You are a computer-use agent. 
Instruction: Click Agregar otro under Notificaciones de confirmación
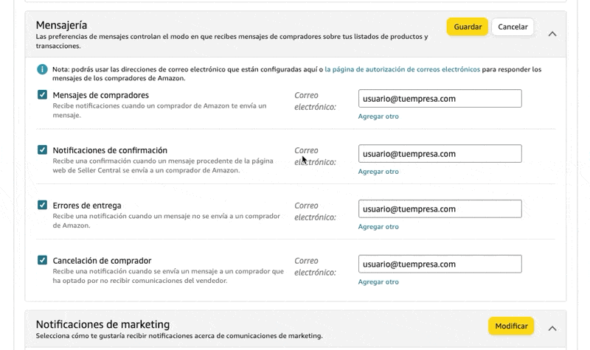click(378, 172)
